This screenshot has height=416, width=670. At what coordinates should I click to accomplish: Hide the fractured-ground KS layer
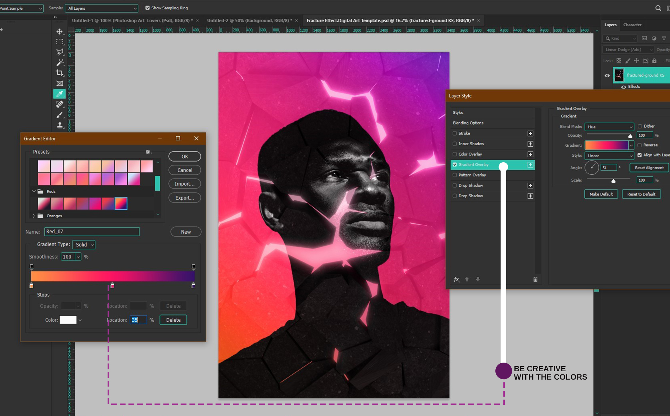pyautogui.click(x=607, y=75)
